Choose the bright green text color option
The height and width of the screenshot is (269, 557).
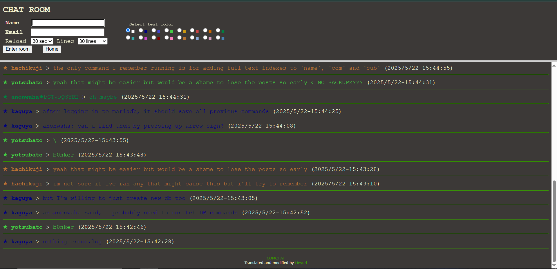pyautogui.click(x=167, y=30)
